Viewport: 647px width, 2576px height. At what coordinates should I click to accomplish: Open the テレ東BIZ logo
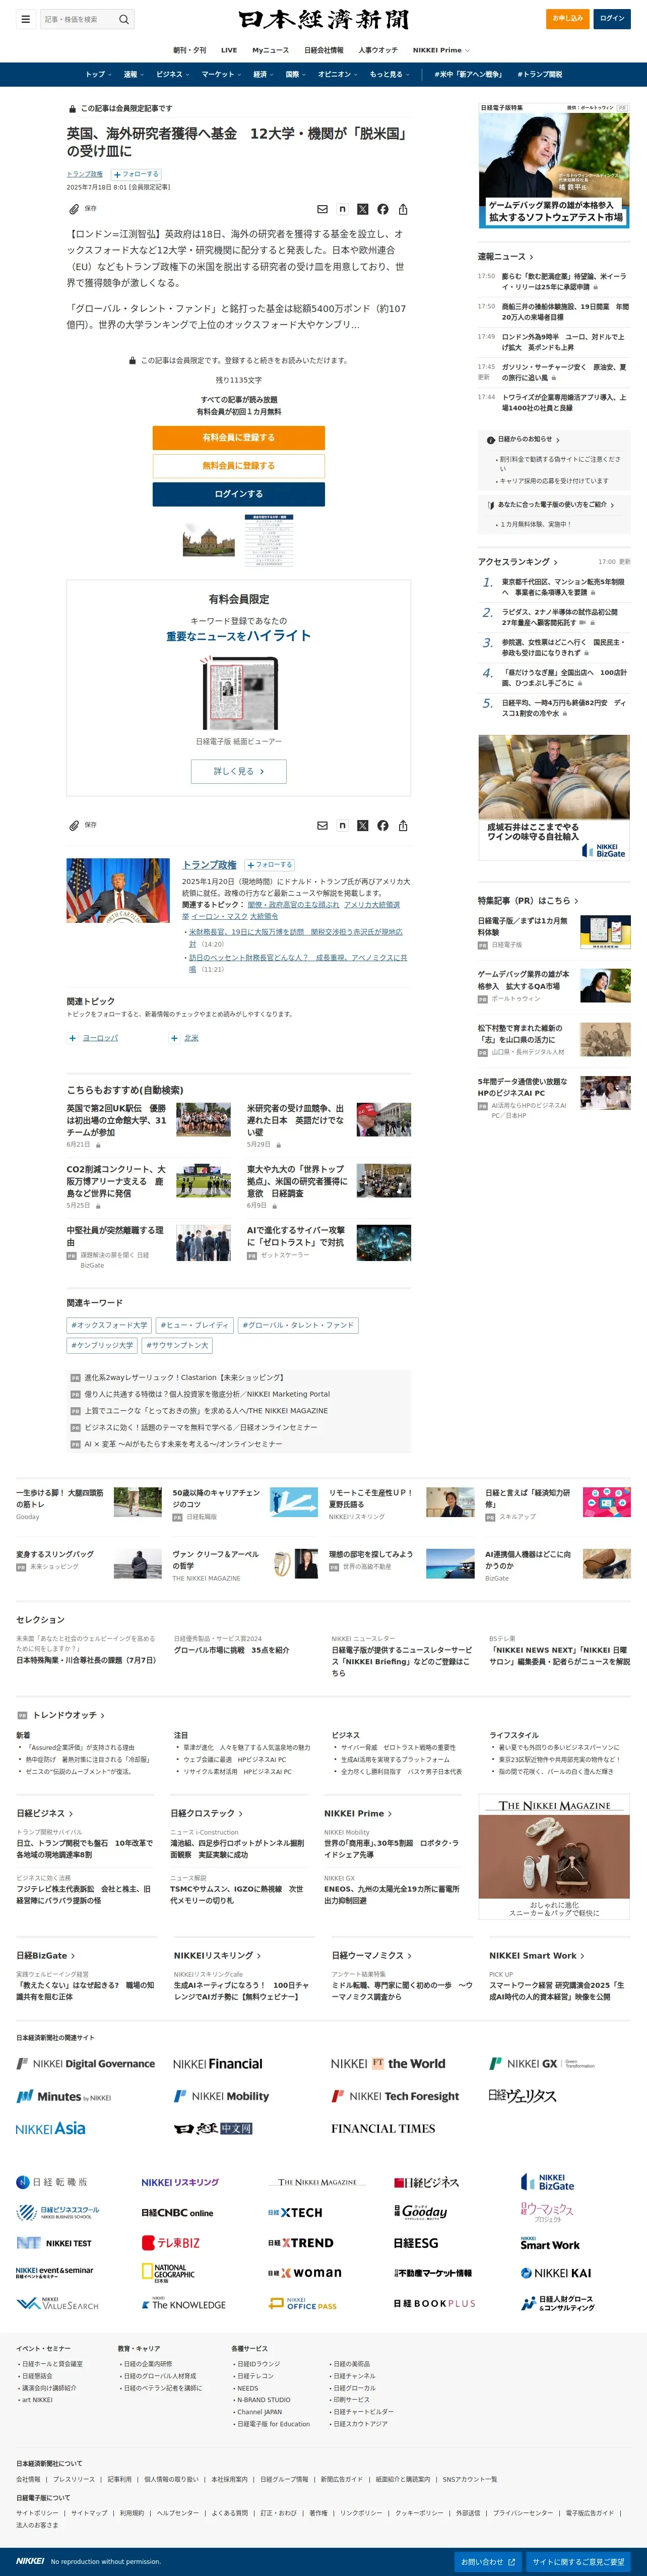click(170, 2243)
